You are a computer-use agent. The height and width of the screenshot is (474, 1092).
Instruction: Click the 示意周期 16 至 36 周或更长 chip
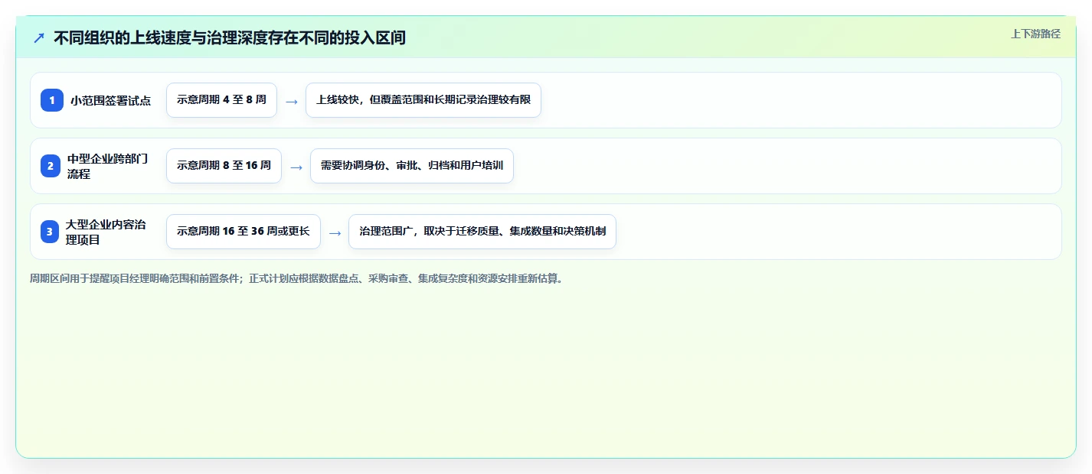(x=244, y=232)
